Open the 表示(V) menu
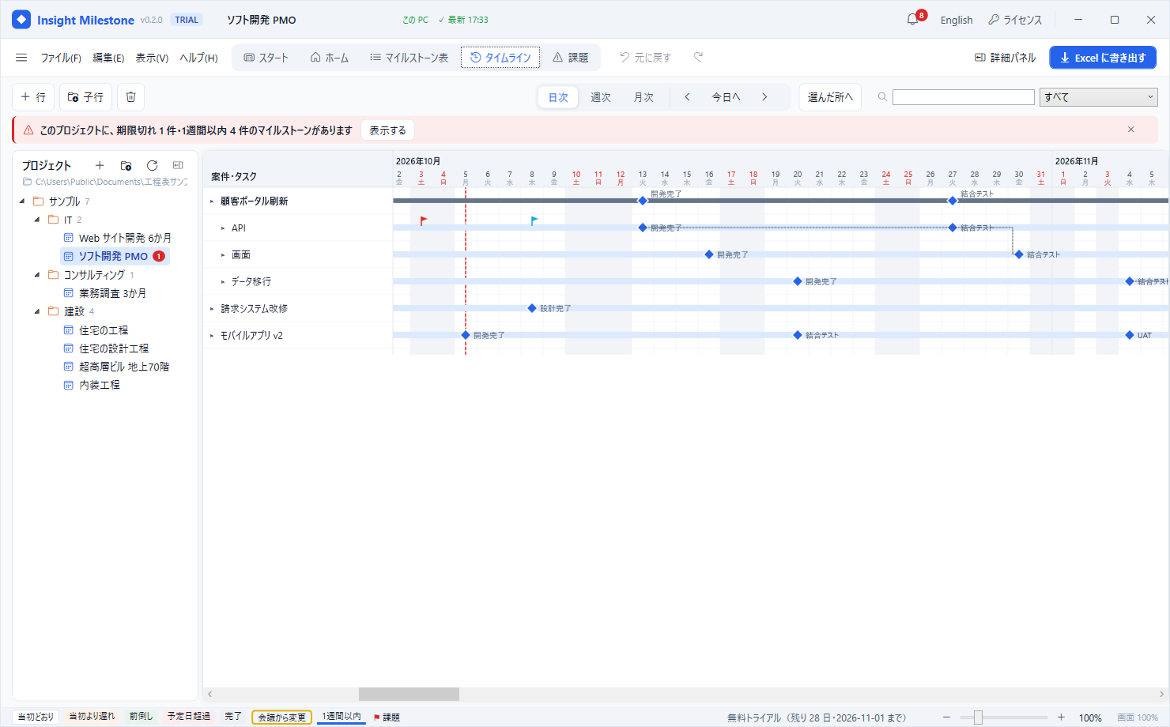Viewport: 1170px width, 727px height. point(152,58)
